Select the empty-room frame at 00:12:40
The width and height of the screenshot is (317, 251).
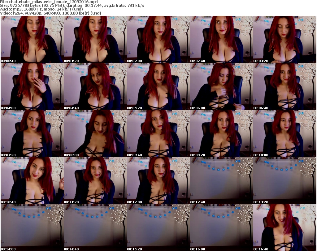tap(221, 181)
